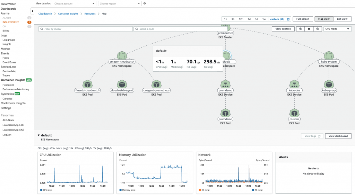
Task: Open Alarms in the sidebar
Action: coord(5,14)
